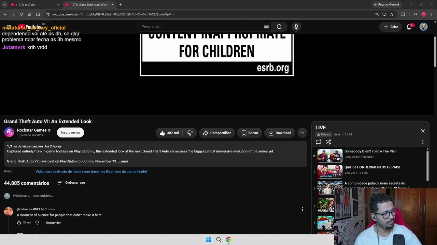This screenshot has width=437, height=245.
Task: Play Somebody Didn't Follow The Plan thumbnail
Action: (x=330, y=156)
